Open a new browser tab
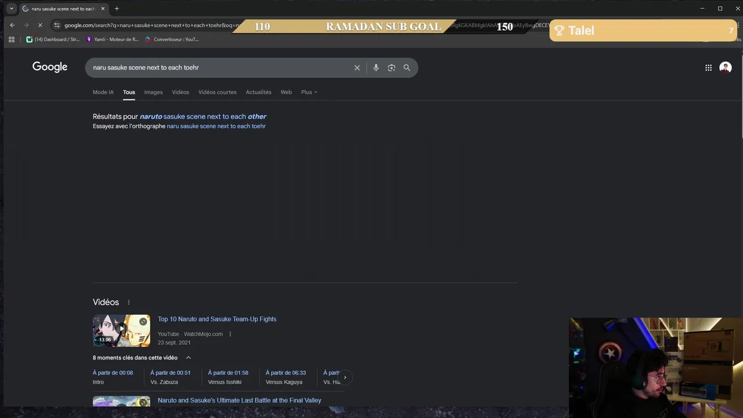Image resolution: width=743 pixels, height=418 pixels. pyautogui.click(x=117, y=9)
